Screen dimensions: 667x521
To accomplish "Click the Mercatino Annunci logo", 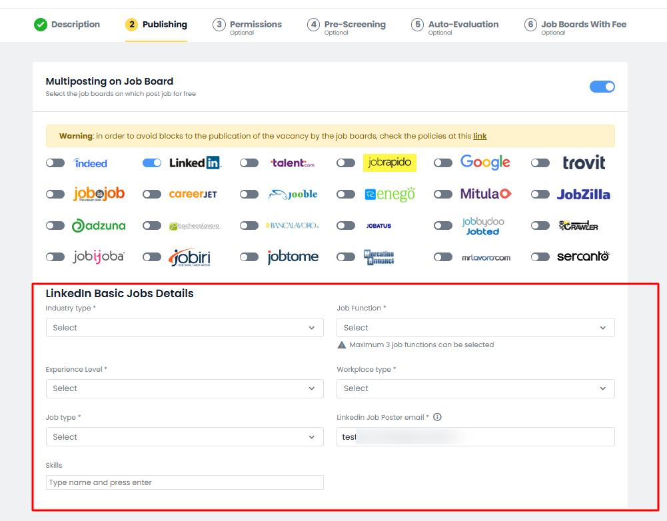I will click(379, 257).
